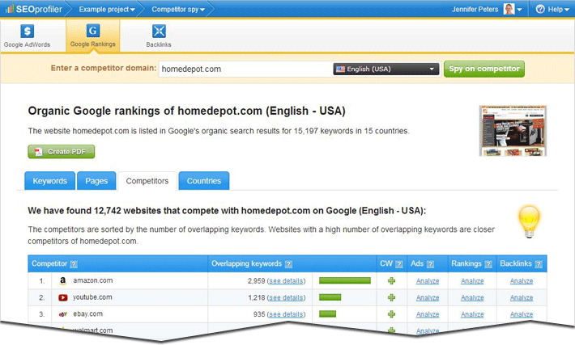Image resolution: width=575 pixels, height=345 pixels.
Task: Click the 2,959 keyword count
Action: pyautogui.click(x=256, y=281)
